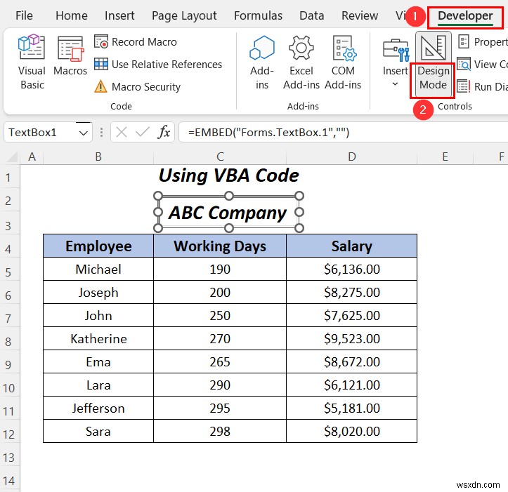Toggle Design Mode
The image size is (508, 492).
coord(433,64)
